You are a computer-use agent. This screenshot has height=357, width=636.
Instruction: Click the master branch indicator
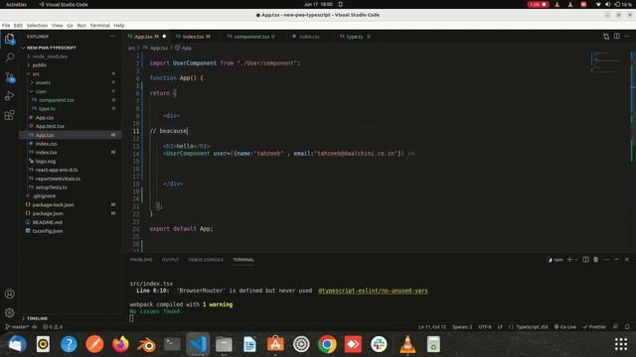pyautogui.click(x=18, y=326)
